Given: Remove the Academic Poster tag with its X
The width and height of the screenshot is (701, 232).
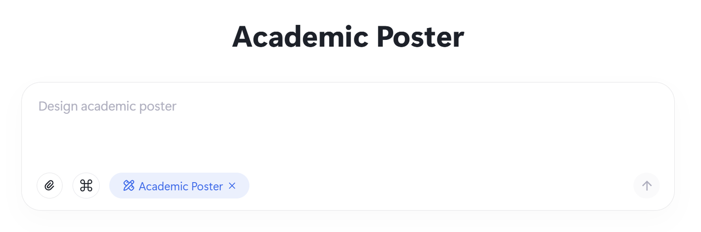Looking at the screenshot, I should coord(232,186).
